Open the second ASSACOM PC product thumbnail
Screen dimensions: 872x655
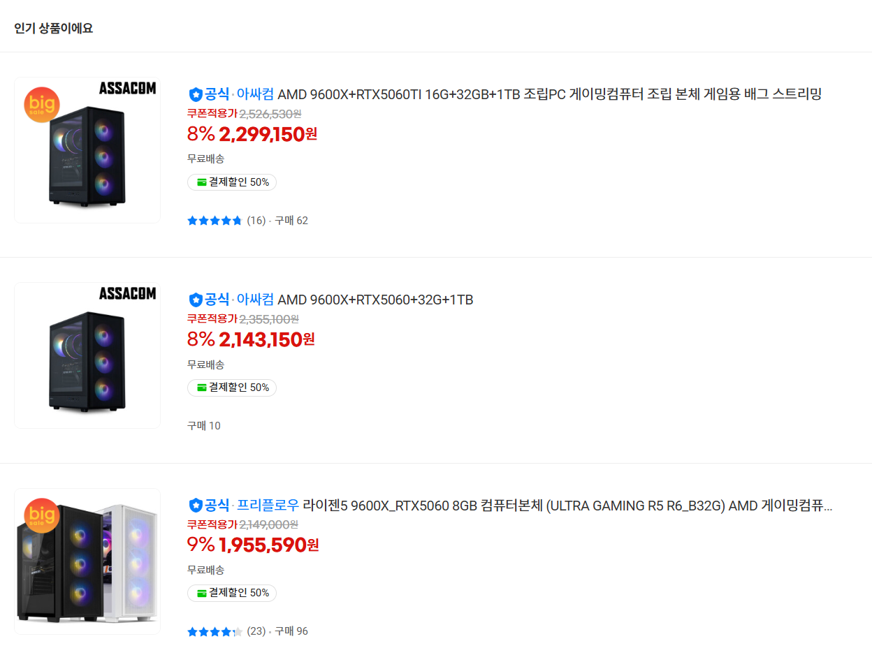coord(87,355)
